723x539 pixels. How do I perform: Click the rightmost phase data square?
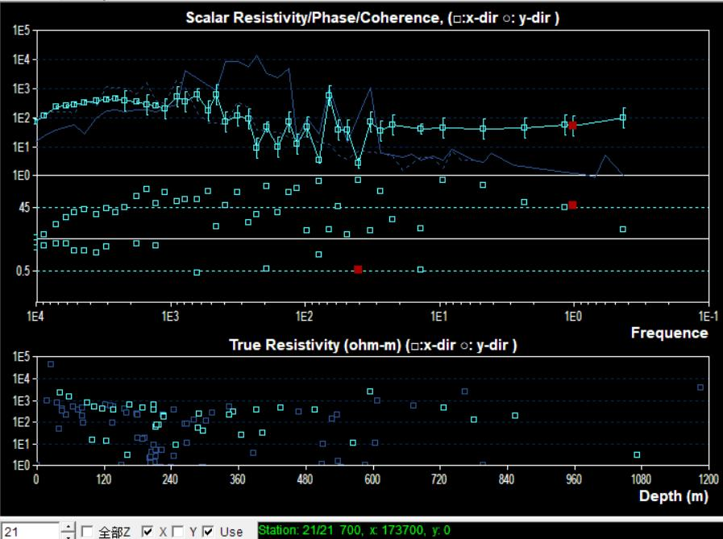(623, 230)
